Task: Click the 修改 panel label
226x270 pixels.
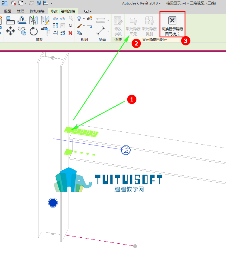Action: [x=39, y=40]
